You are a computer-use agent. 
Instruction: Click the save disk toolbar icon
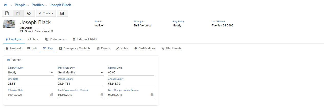18,13
